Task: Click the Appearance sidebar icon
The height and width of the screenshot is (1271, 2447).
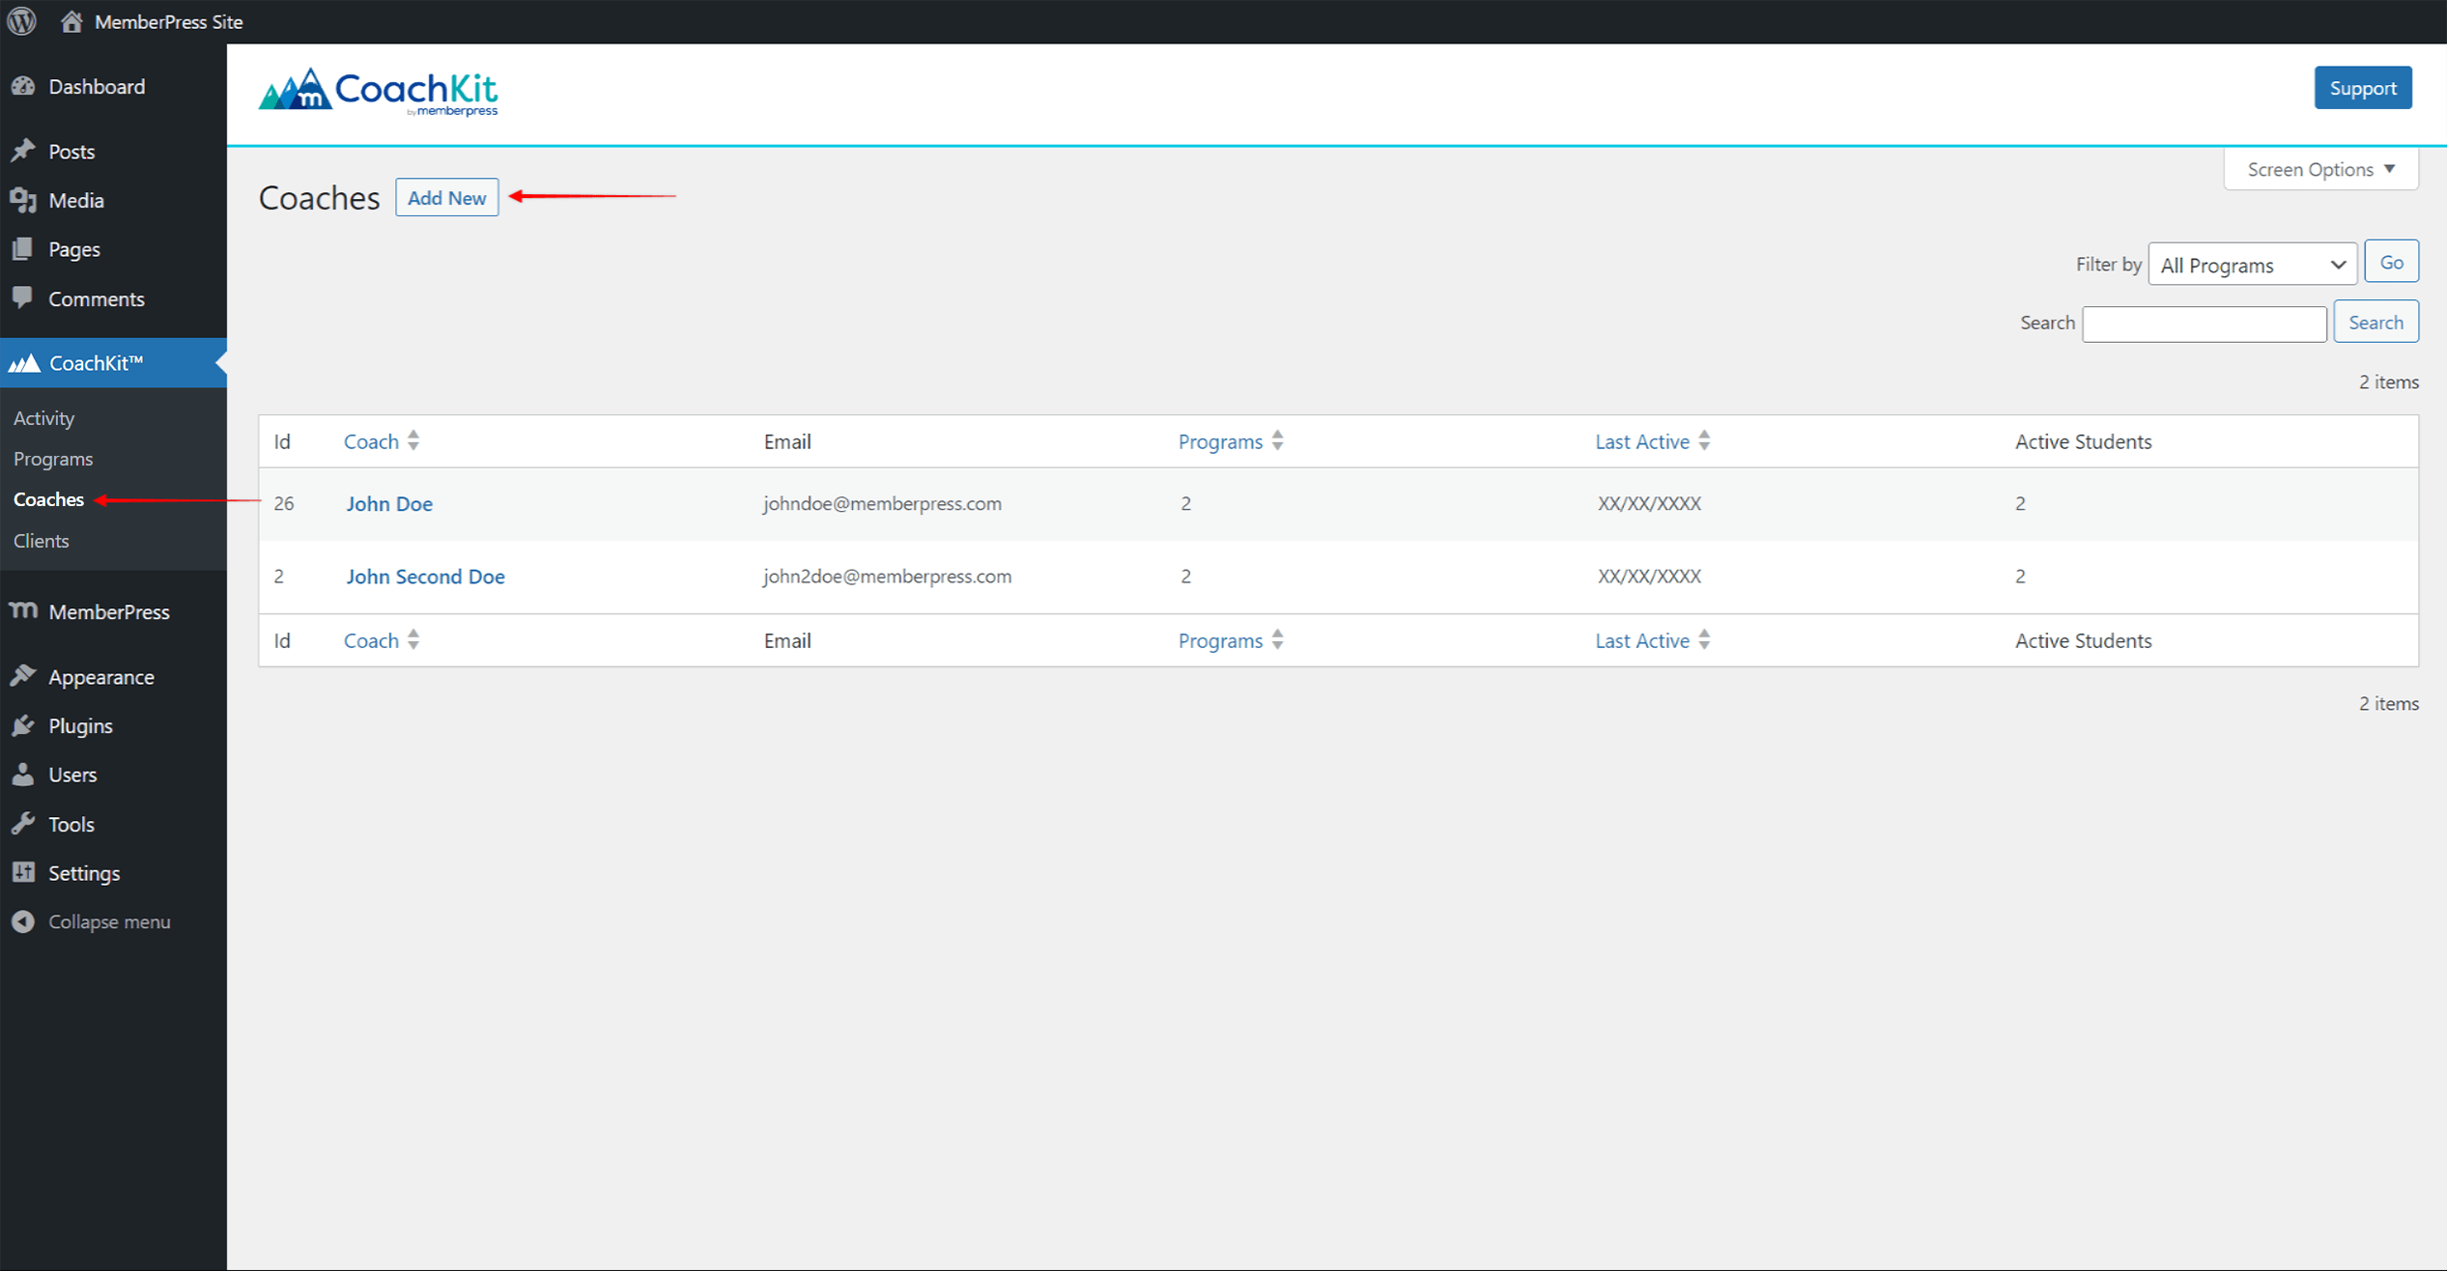Action: click(26, 676)
